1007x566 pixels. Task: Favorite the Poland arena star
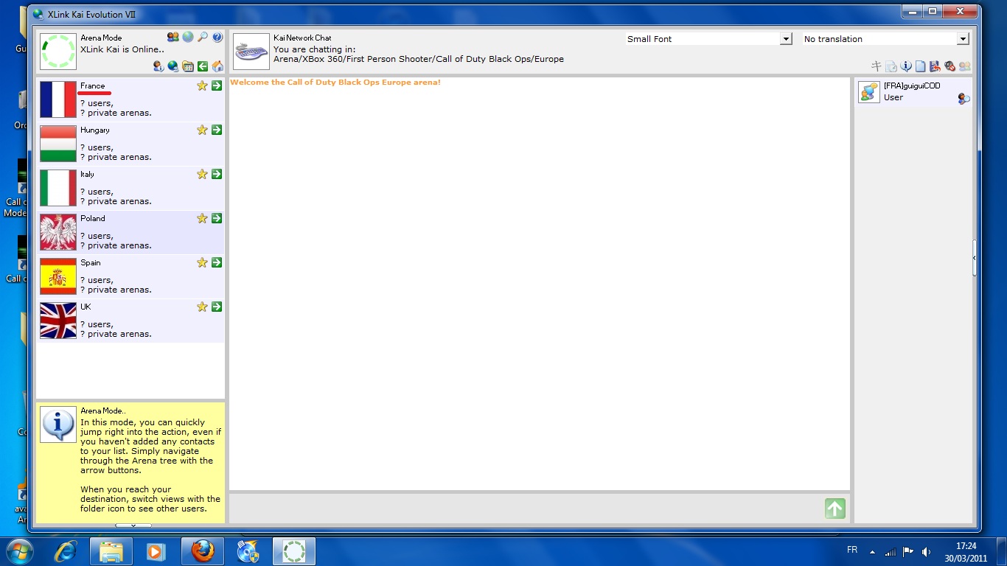[202, 218]
